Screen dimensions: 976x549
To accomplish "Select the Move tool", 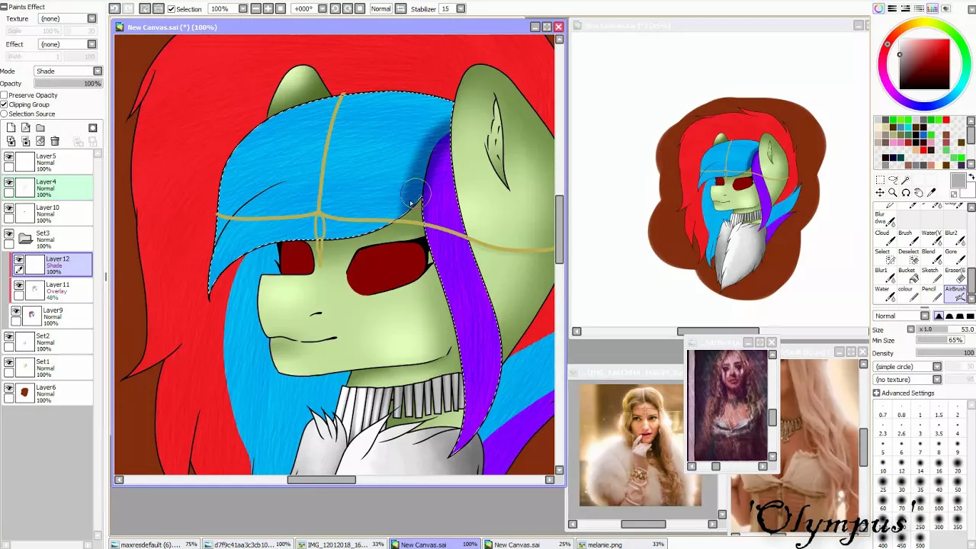I will 880,193.
